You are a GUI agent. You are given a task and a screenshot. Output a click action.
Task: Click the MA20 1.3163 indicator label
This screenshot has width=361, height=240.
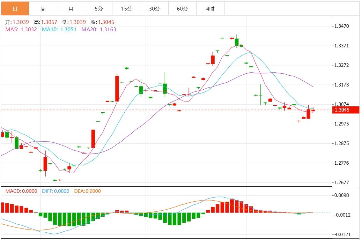pos(99,29)
